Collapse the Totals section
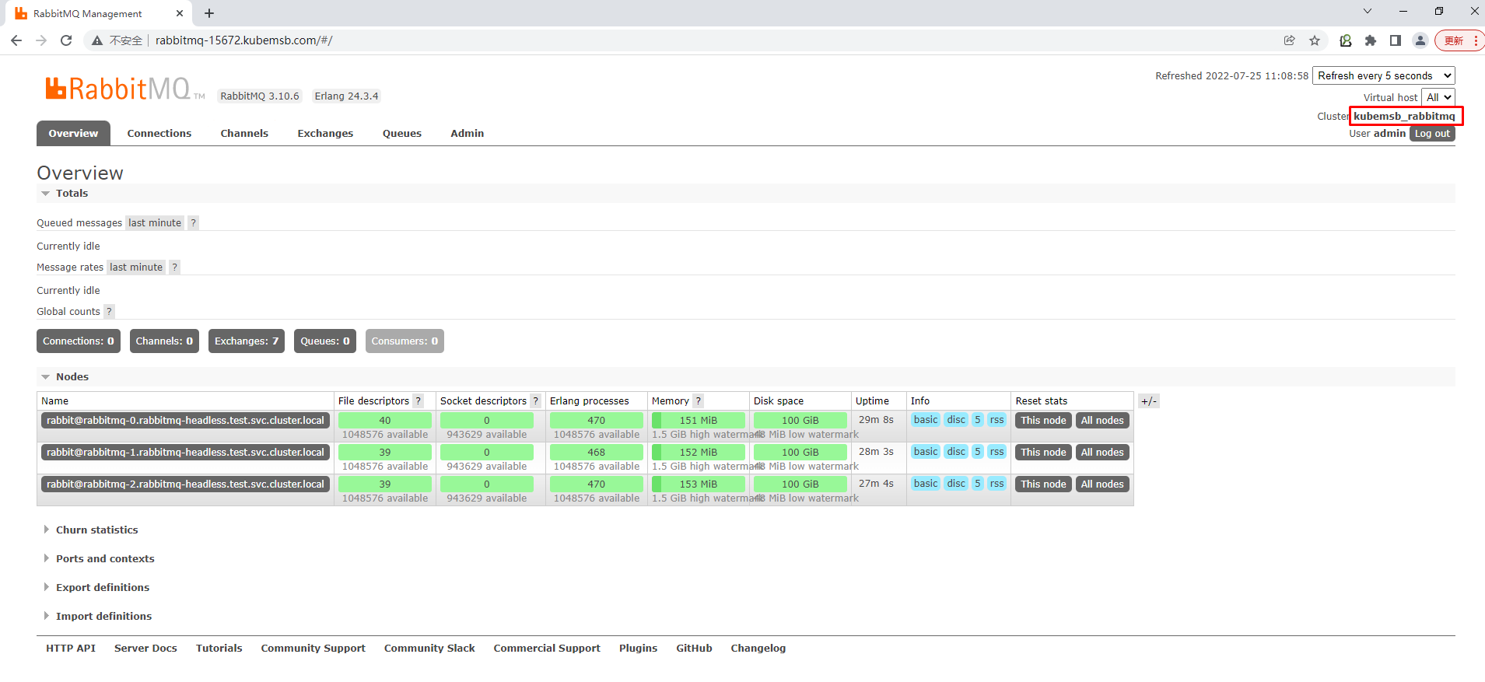This screenshot has height=682, width=1485. (x=72, y=194)
